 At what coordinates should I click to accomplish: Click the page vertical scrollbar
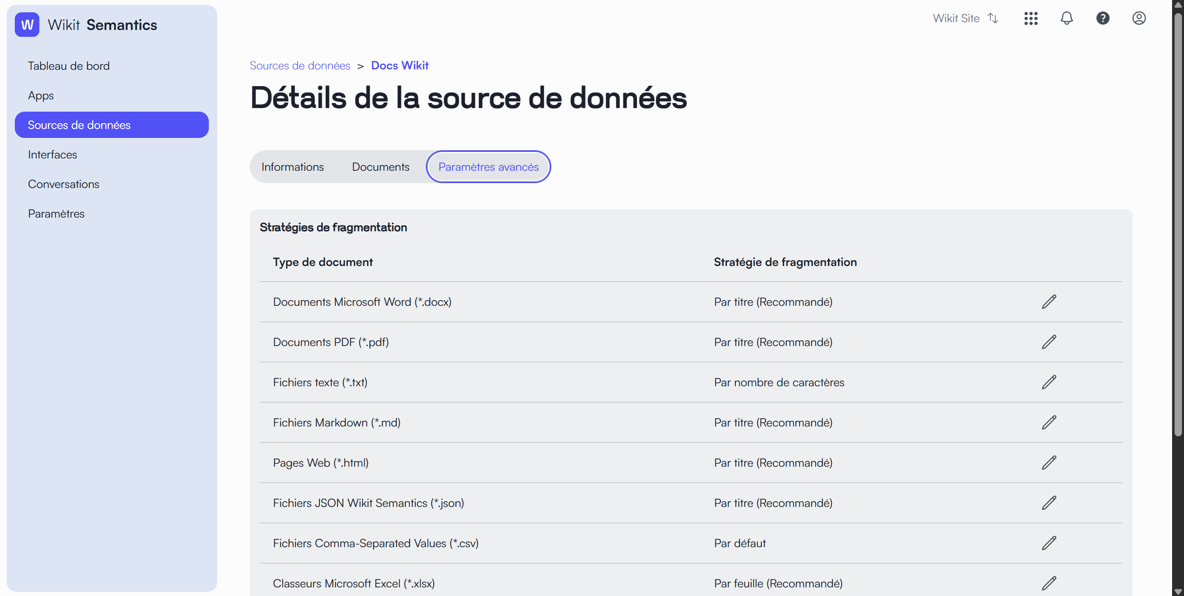(x=1177, y=225)
